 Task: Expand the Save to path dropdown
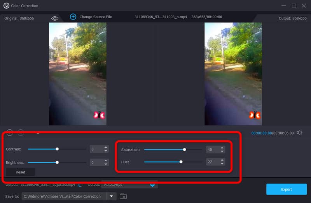pos(111,196)
